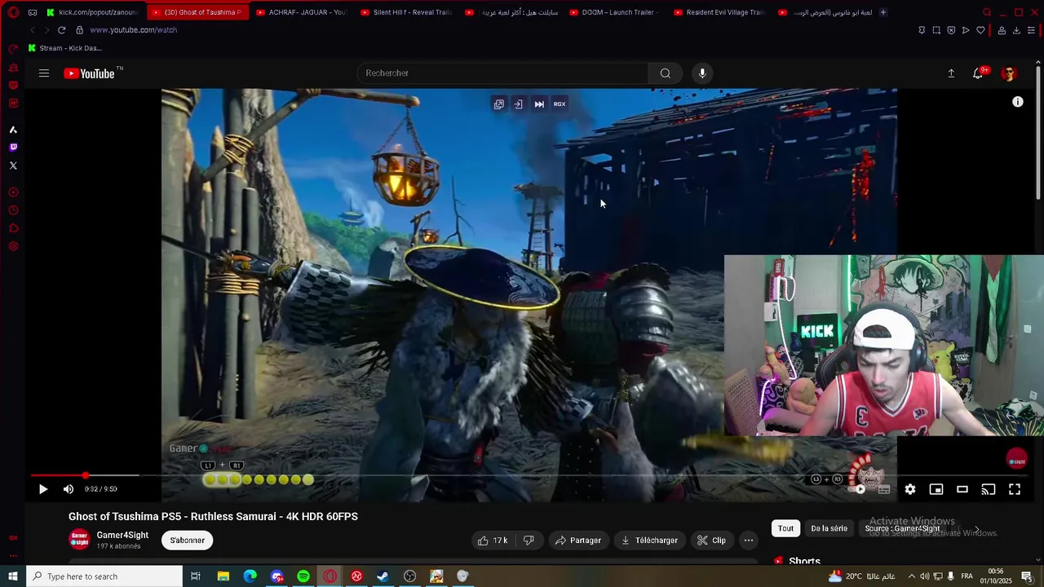Click the Partager share button
This screenshot has width=1044, height=587.
[577, 541]
